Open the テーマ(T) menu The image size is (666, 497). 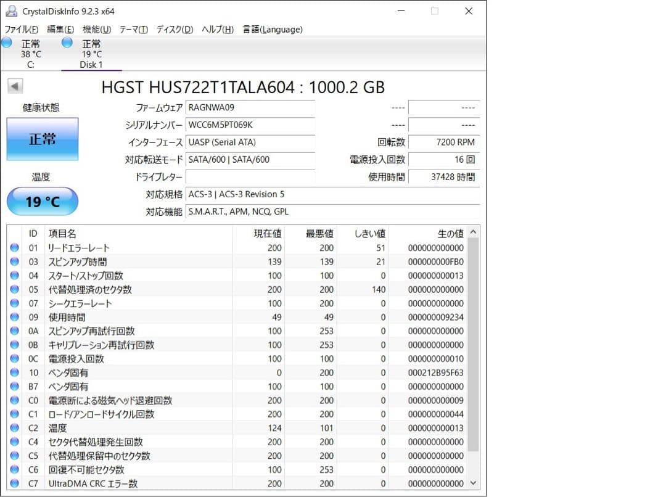(133, 30)
